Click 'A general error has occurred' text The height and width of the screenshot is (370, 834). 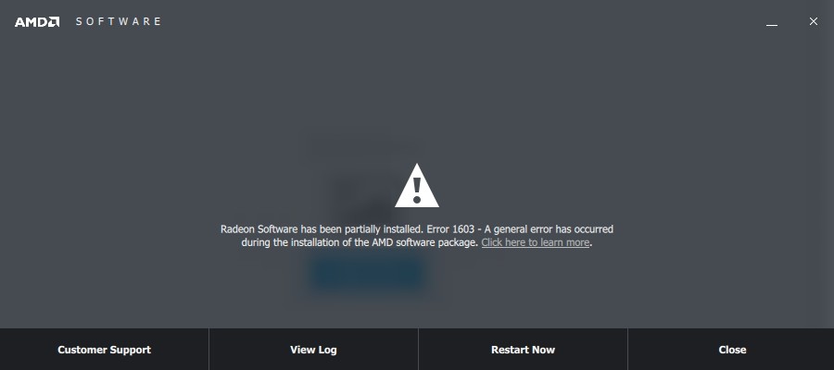549,229
